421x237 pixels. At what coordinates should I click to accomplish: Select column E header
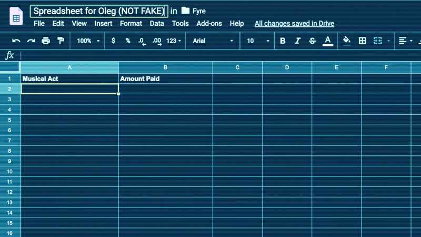pyautogui.click(x=336, y=67)
